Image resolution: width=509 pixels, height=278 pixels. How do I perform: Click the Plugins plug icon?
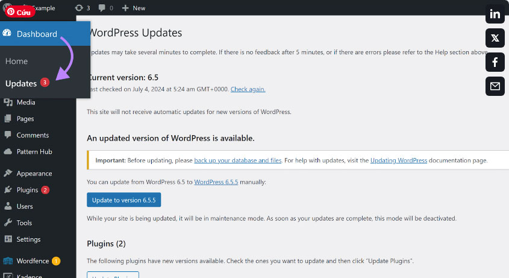8,190
